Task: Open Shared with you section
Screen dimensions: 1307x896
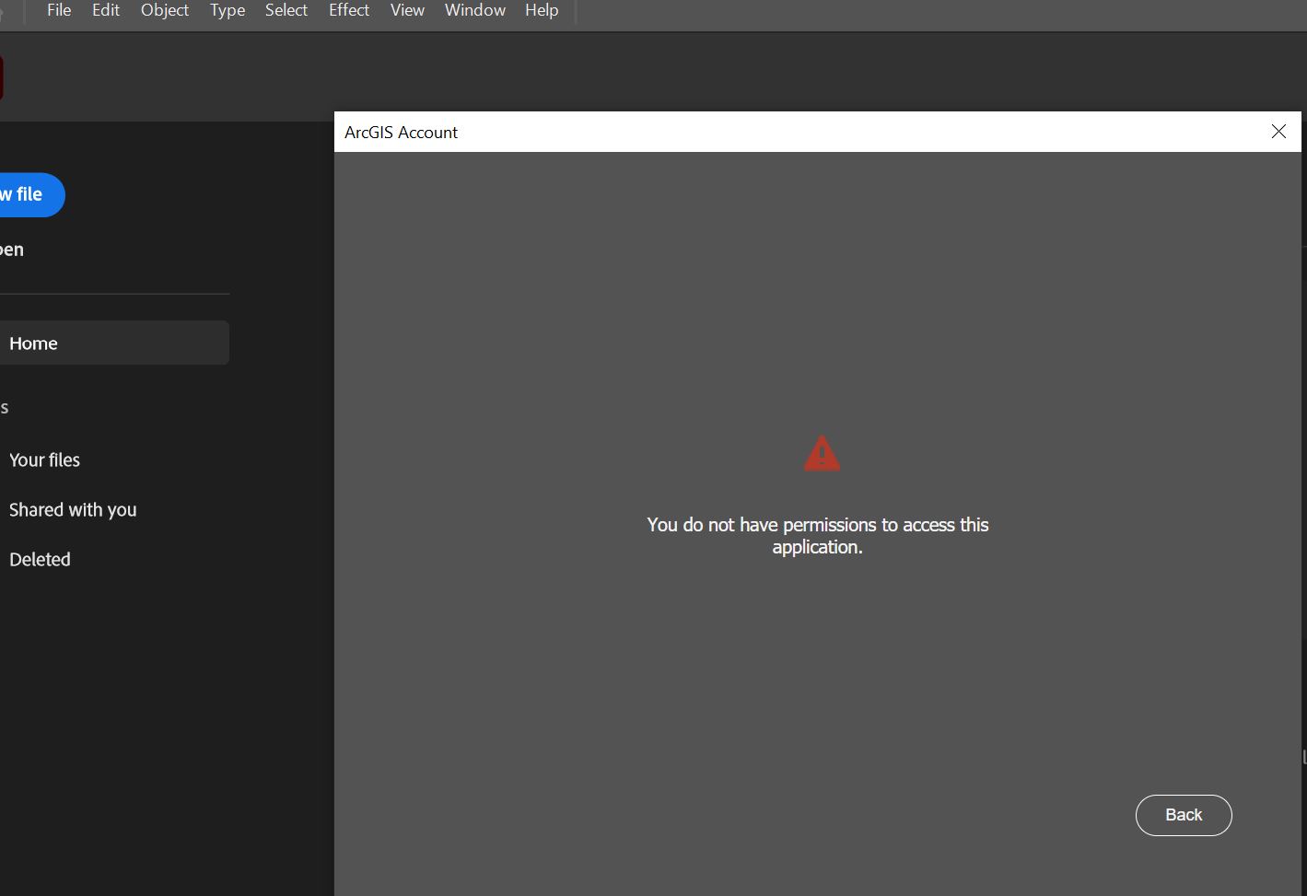Action: 73,509
